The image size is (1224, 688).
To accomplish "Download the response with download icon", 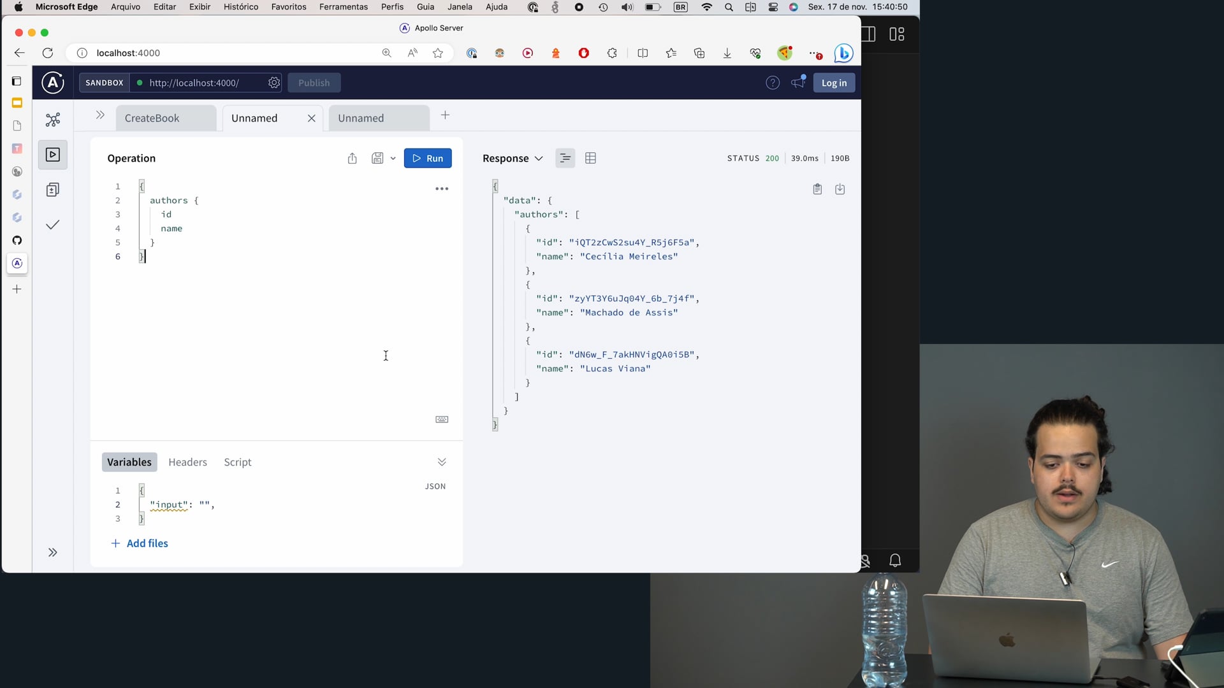I will pos(840,189).
